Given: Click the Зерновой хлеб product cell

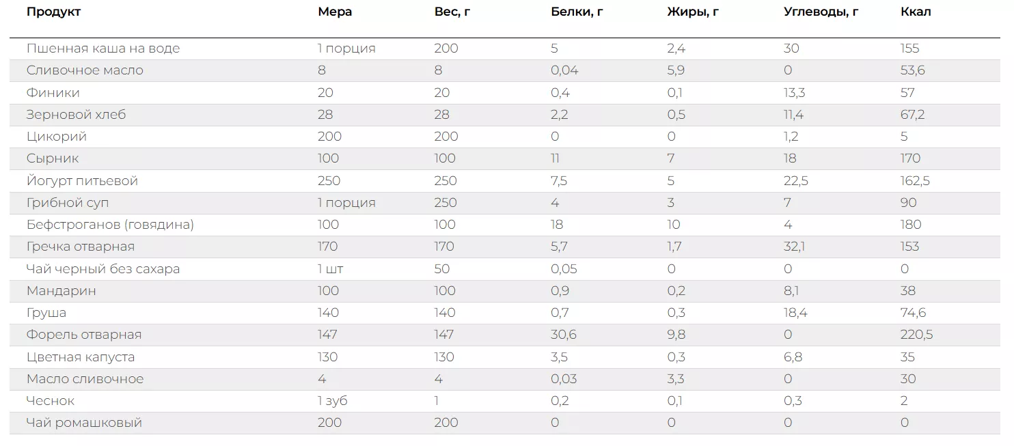Looking at the screenshot, I should click(x=76, y=114).
